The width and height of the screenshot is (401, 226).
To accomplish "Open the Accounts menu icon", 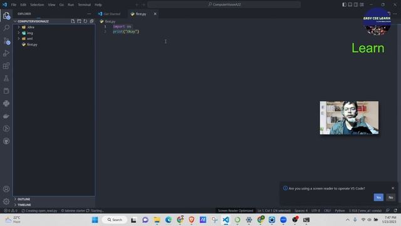I will tap(6, 189).
